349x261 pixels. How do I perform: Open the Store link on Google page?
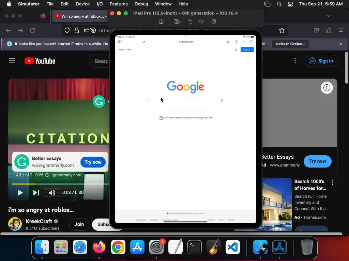[129, 50]
